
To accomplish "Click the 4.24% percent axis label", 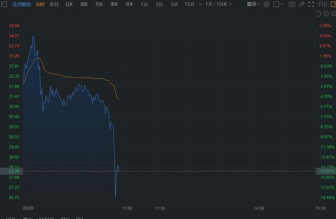I will (325, 36).
